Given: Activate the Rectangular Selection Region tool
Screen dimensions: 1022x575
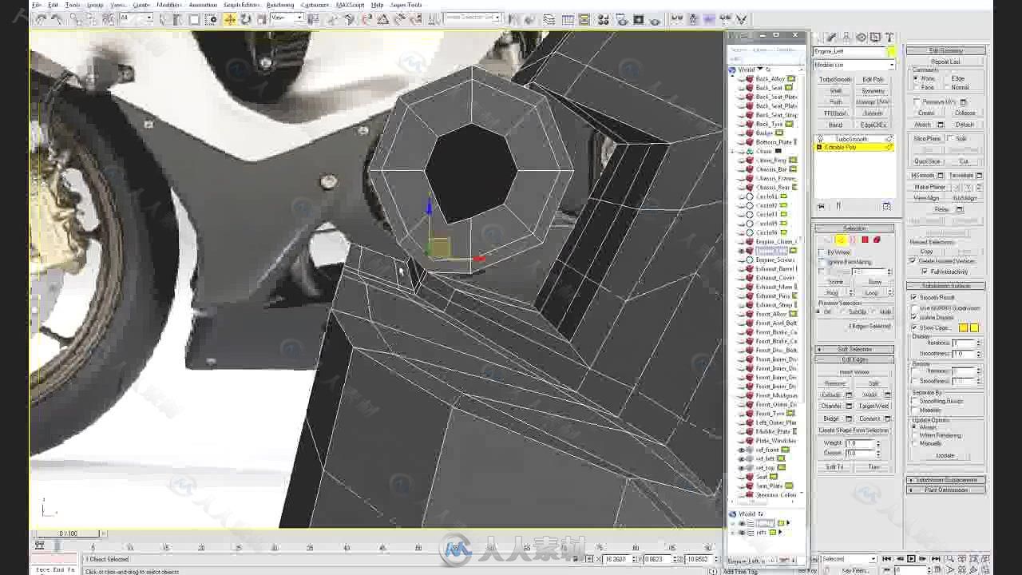Looking at the screenshot, I should point(194,19).
